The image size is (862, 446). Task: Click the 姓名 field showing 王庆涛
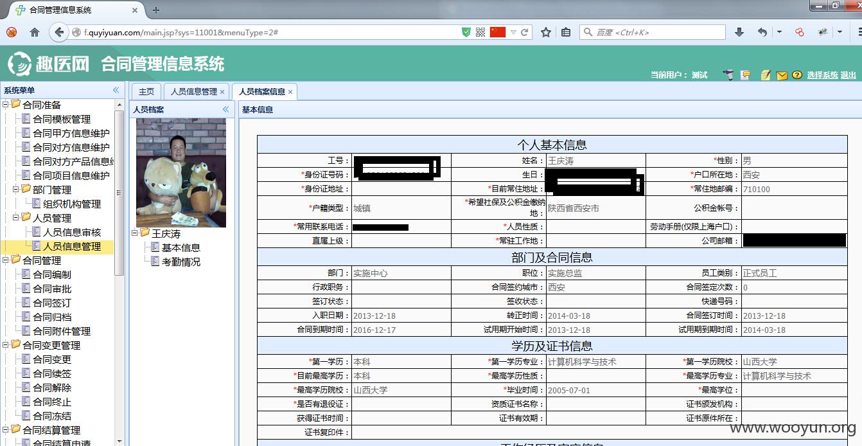pos(595,161)
